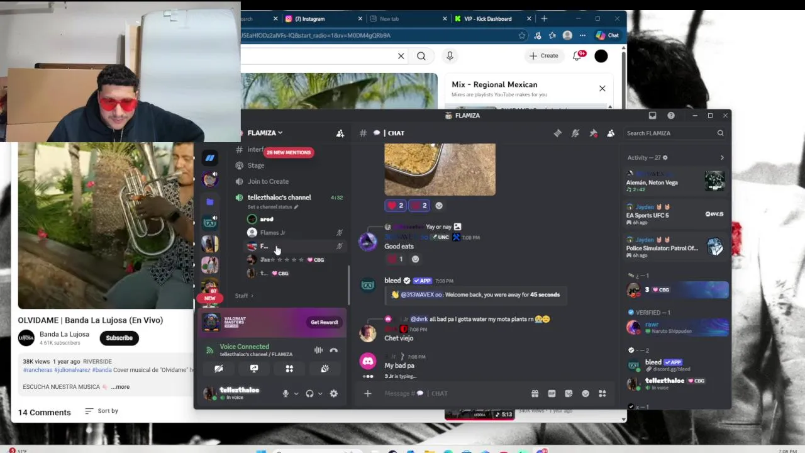805x453 pixels.
Task: Edit 'Set a channel status' pencil
Action: point(296,207)
